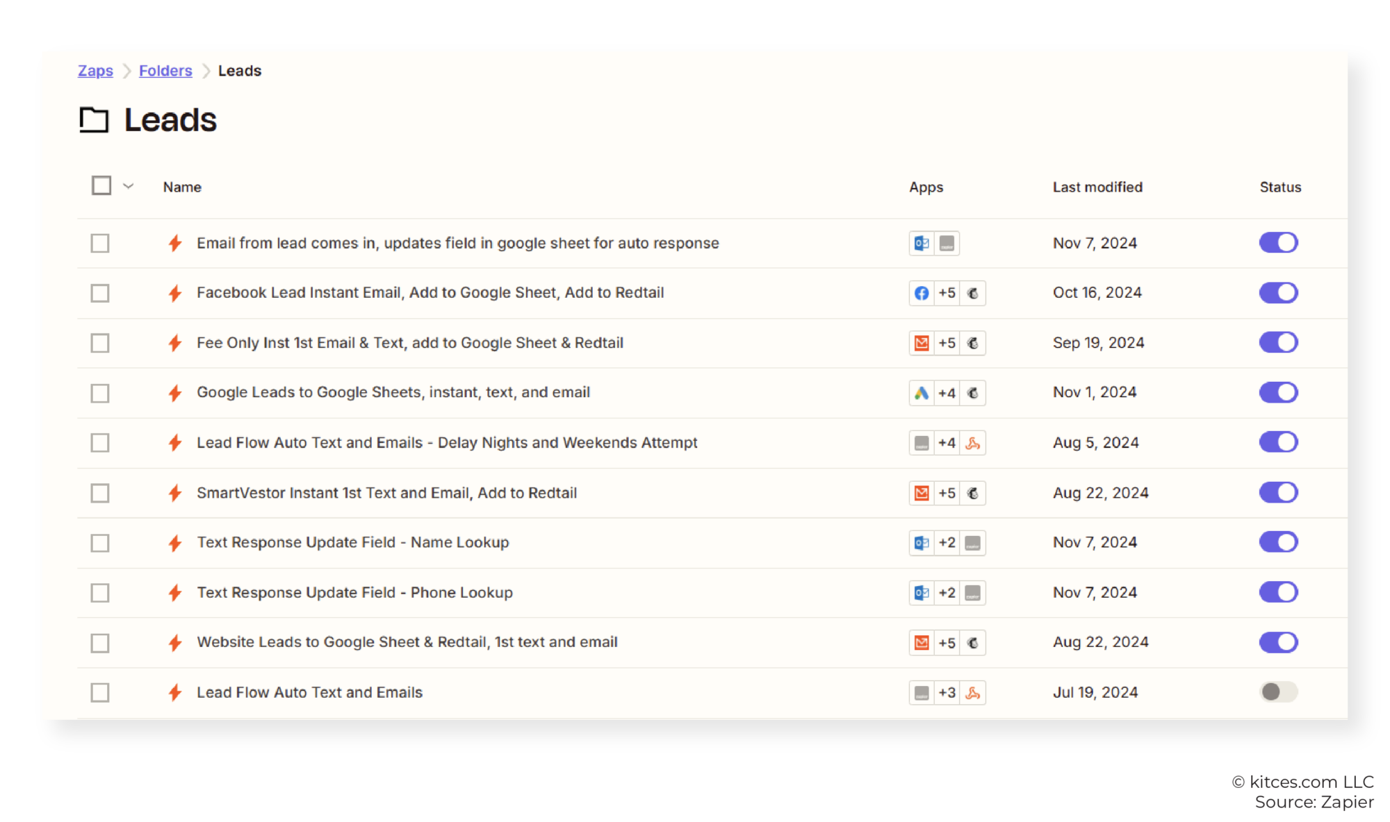Expand the +2 apps on Text Response Name Lookup
Image resolution: width=1390 pixels, height=822 pixels.
pyautogui.click(x=947, y=543)
